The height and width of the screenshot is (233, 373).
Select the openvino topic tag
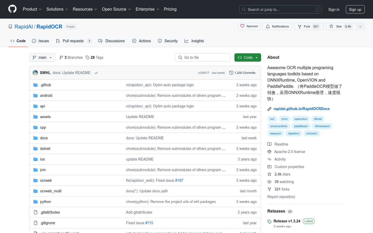pos(301,119)
